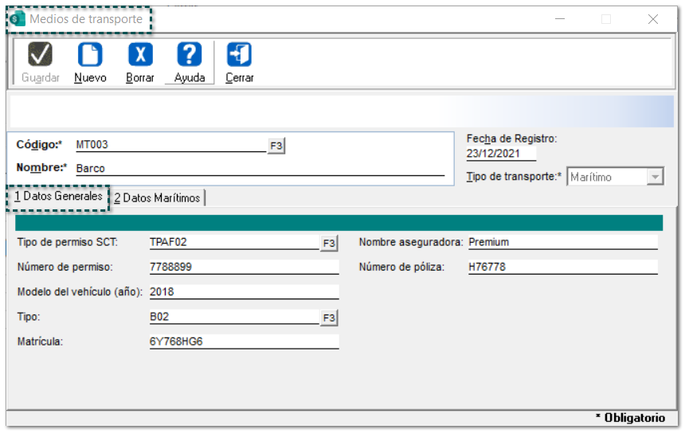Open Ayuda help icon
Image resolution: width=685 pixels, height=433 pixels.
point(189,55)
